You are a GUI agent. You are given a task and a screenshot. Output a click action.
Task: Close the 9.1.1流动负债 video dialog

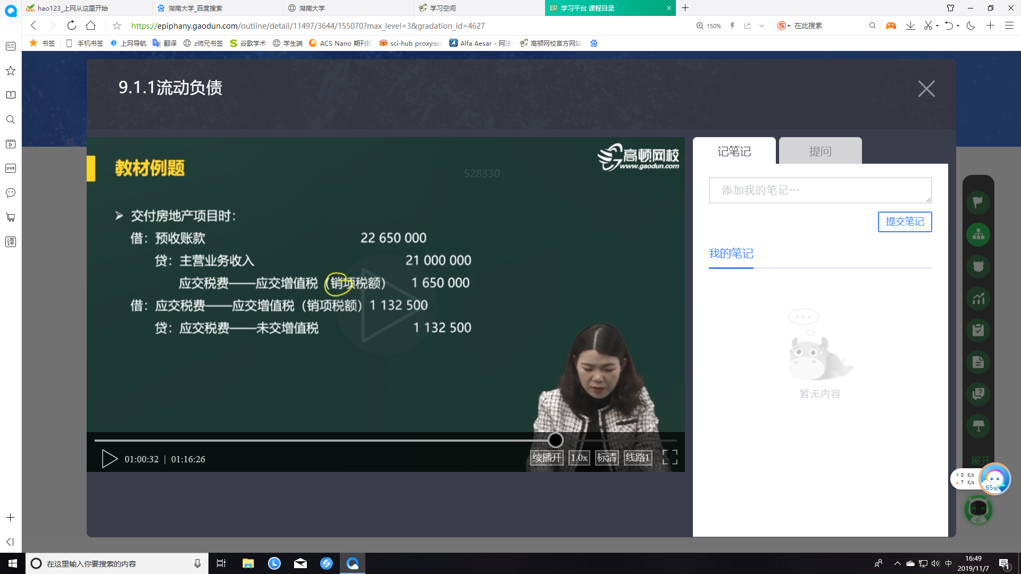(926, 89)
